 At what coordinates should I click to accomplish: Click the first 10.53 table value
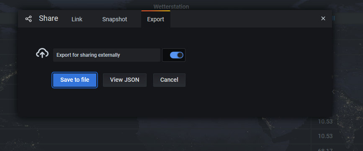[x=325, y=121]
